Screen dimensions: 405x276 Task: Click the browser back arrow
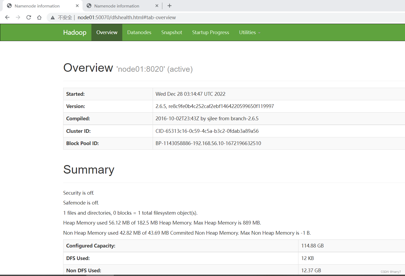(x=7, y=17)
